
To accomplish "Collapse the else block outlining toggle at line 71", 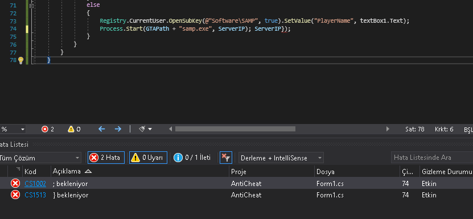I will coord(31,6).
